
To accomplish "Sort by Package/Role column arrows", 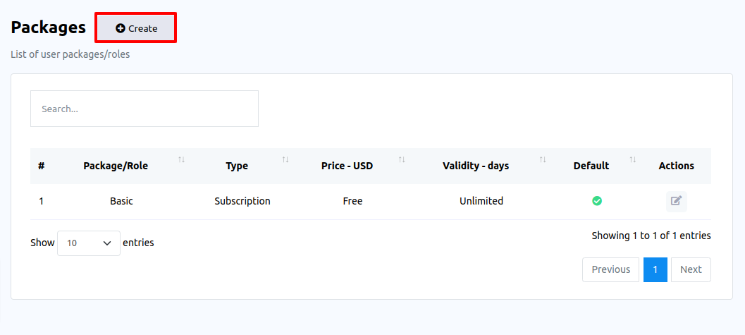I will click(x=181, y=160).
